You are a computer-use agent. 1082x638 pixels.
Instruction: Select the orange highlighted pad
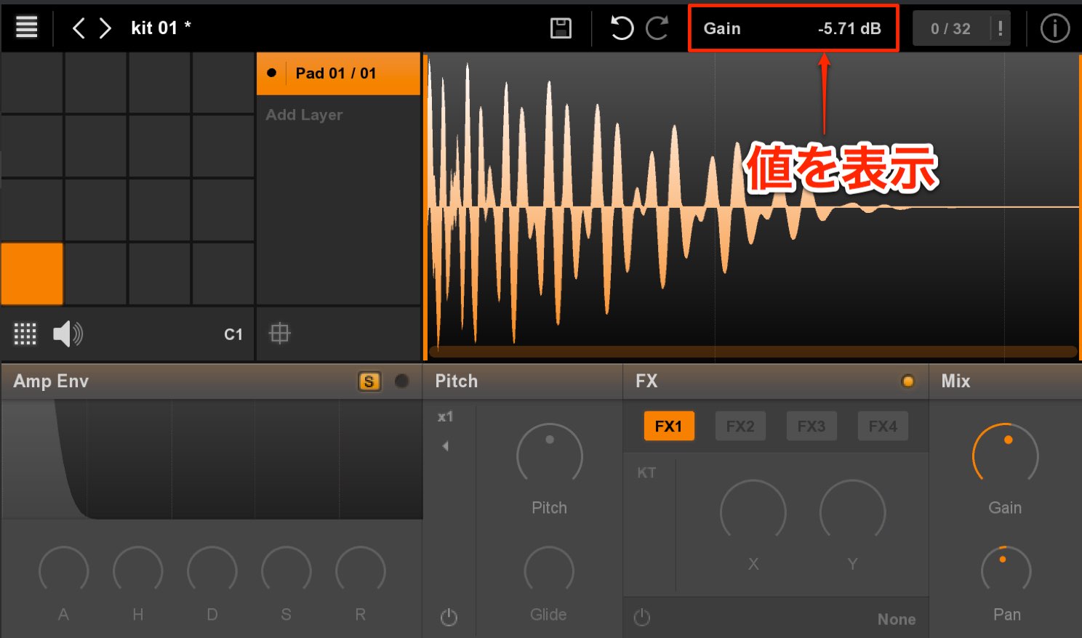pos(32,273)
